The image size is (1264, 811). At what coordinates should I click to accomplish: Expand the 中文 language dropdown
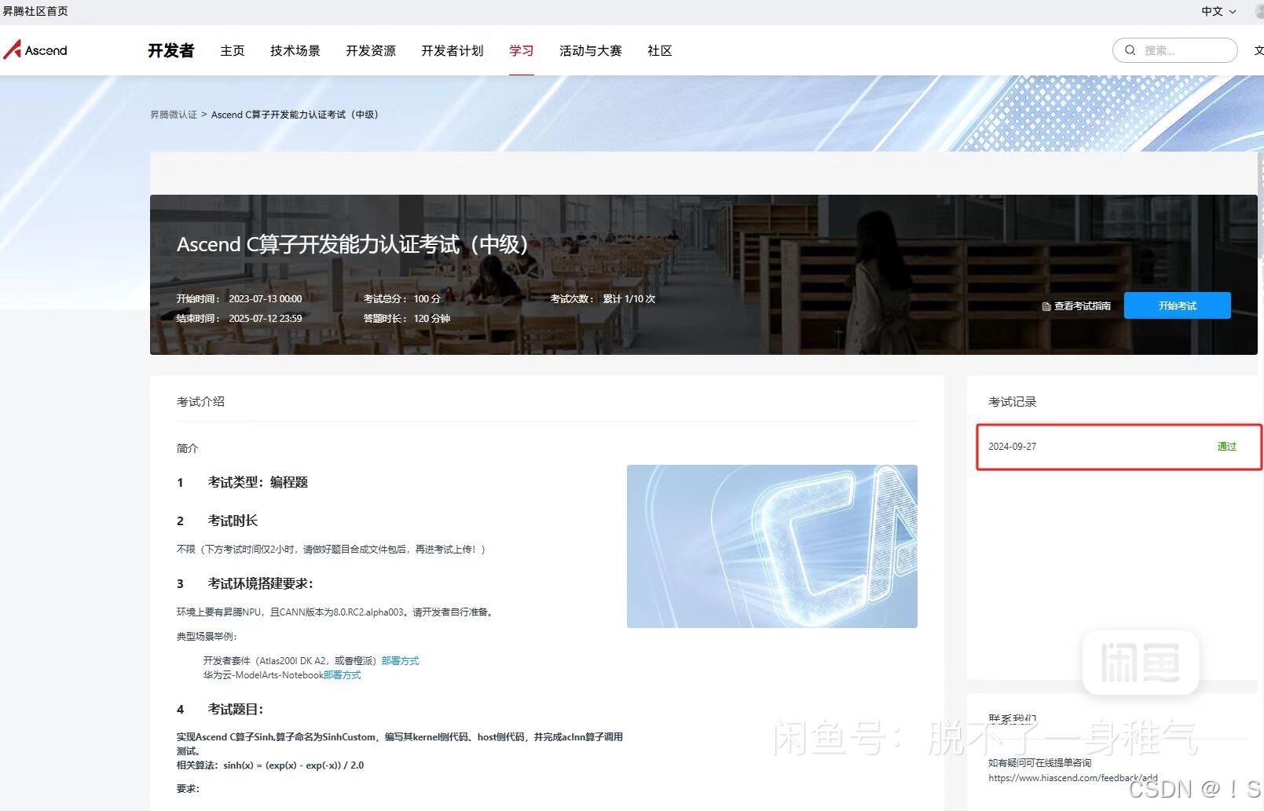1216,11
